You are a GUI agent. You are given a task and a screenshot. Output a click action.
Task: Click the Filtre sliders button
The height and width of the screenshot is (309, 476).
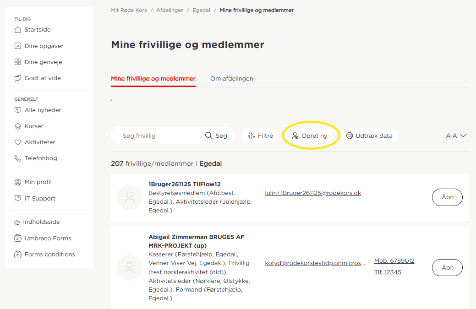[261, 136]
